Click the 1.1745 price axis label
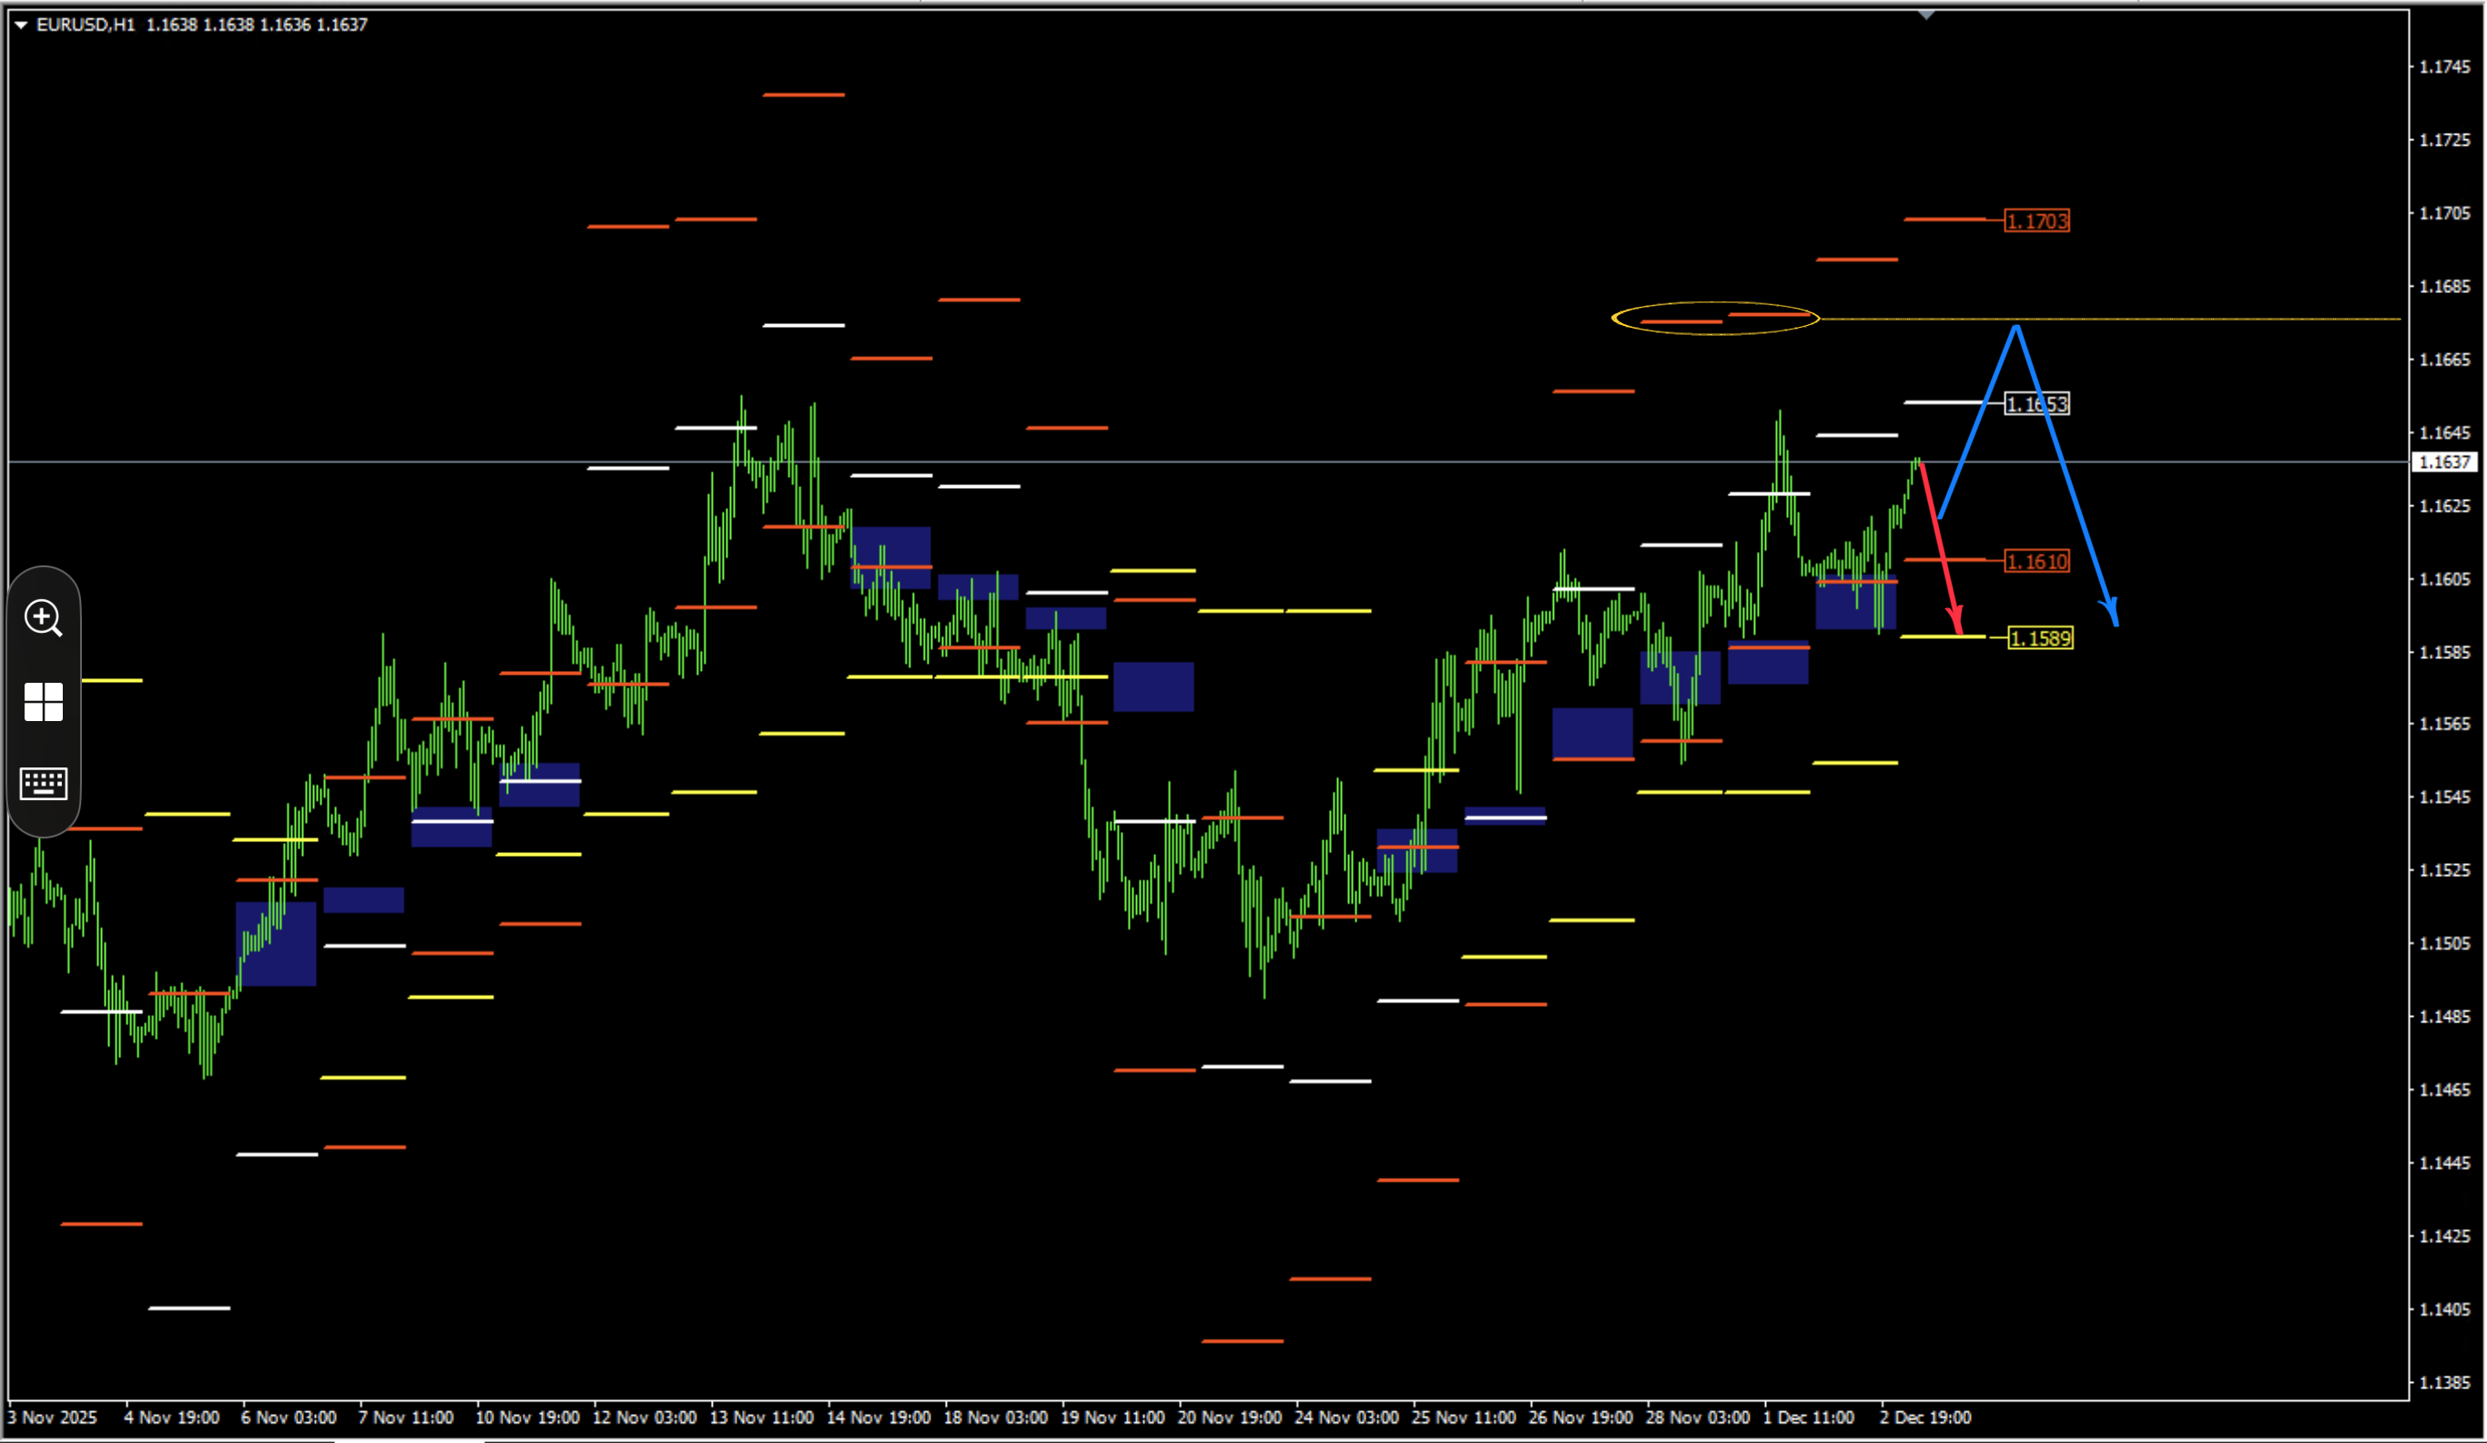 pos(2445,67)
